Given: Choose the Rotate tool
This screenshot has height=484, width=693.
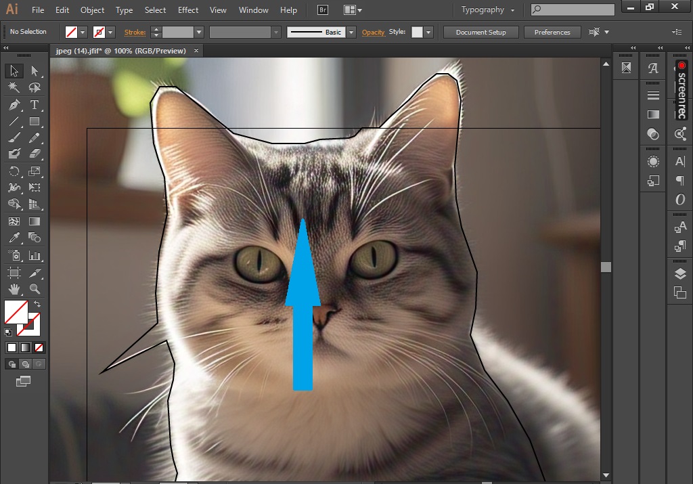Looking at the screenshot, I should (14, 171).
